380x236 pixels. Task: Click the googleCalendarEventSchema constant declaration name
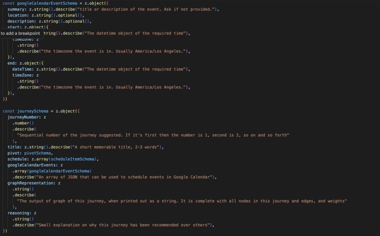(x=47, y=3)
